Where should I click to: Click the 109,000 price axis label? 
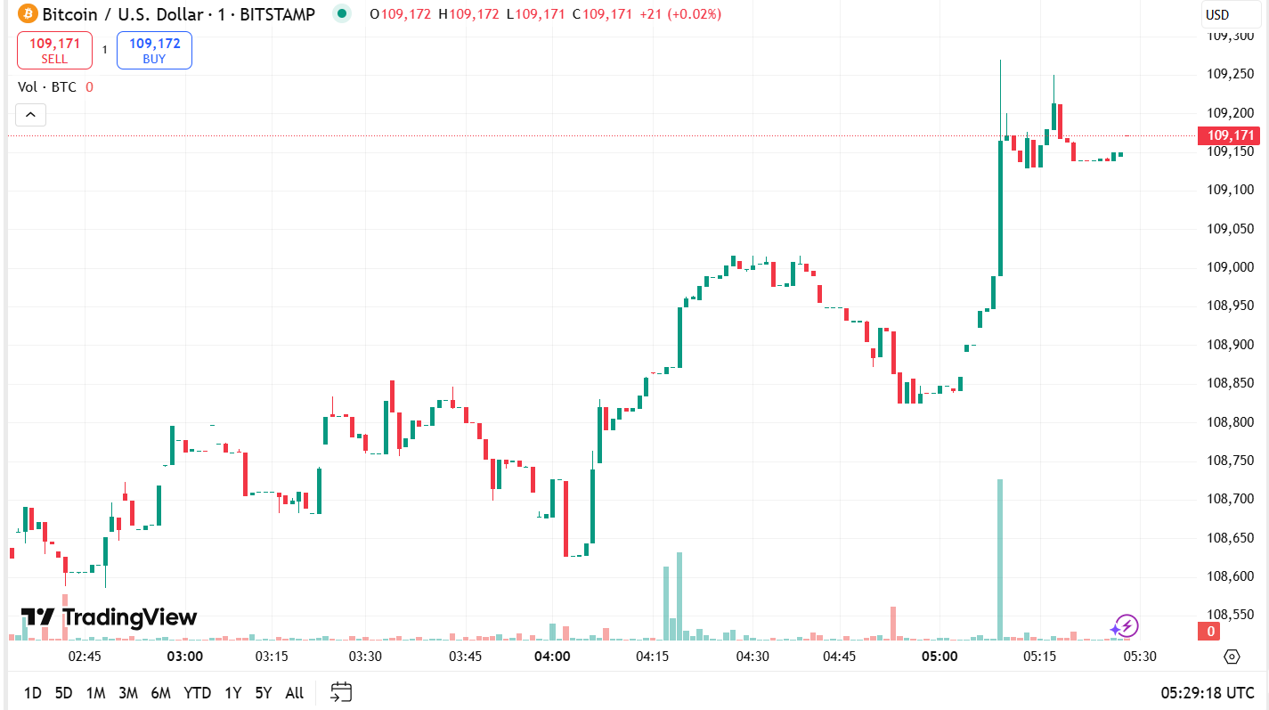coord(1231,267)
